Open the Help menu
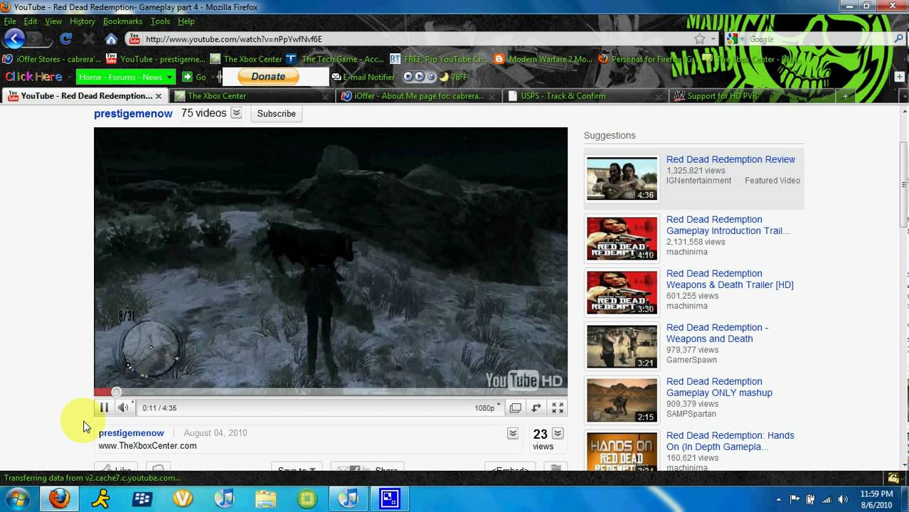Image resolution: width=909 pixels, height=512 pixels. pos(186,21)
